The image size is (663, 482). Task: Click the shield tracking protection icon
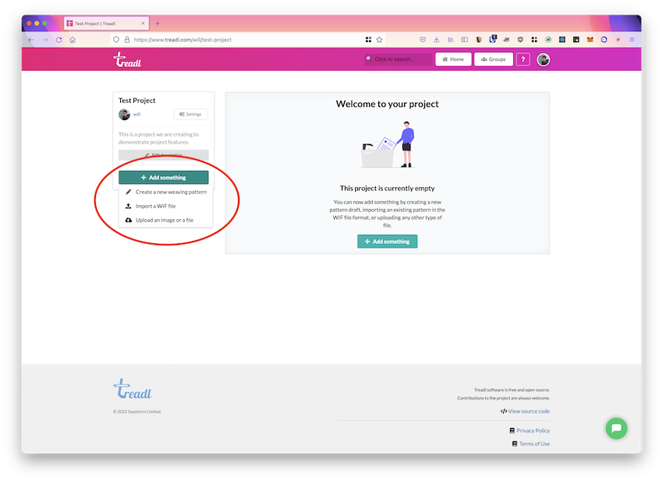click(x=116, y=40)
